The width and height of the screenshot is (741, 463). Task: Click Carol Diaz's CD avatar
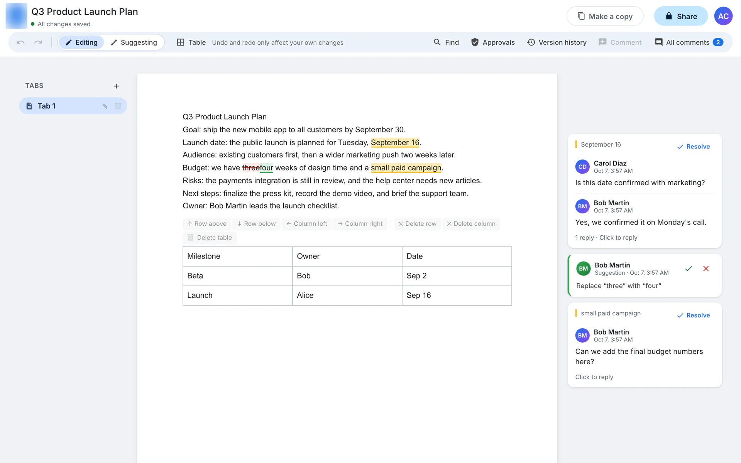582,167
